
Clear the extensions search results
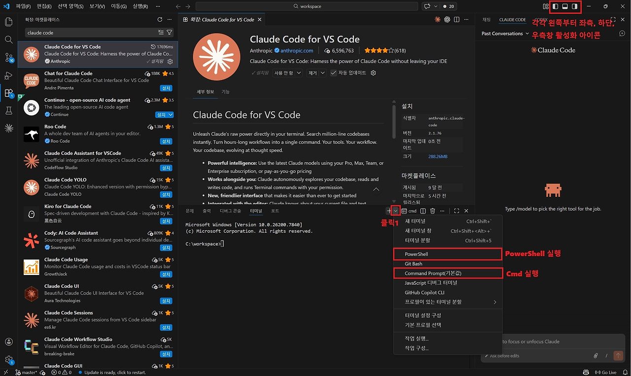[x=161, y=33]
